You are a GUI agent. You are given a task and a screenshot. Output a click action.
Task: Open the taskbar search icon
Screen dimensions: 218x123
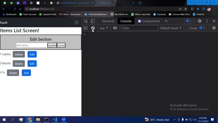[x=12, y=120]
